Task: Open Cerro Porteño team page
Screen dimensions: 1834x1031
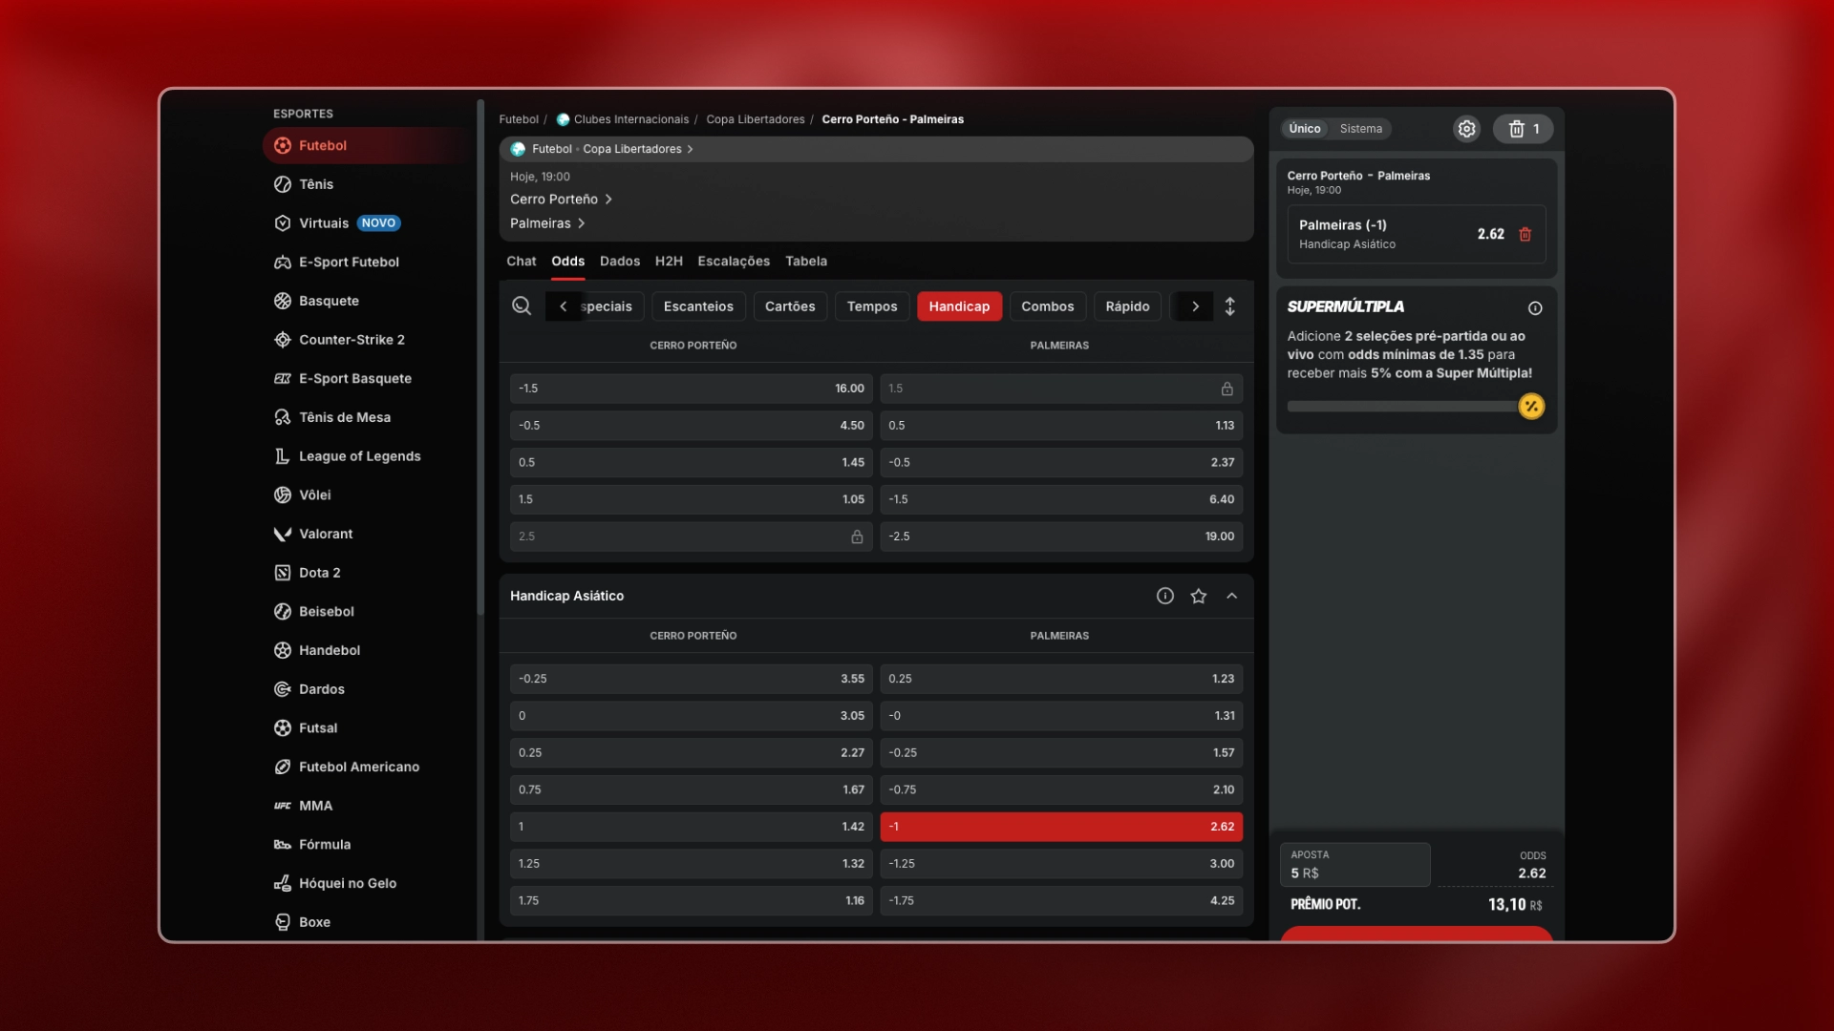Action: click(562, 200)
